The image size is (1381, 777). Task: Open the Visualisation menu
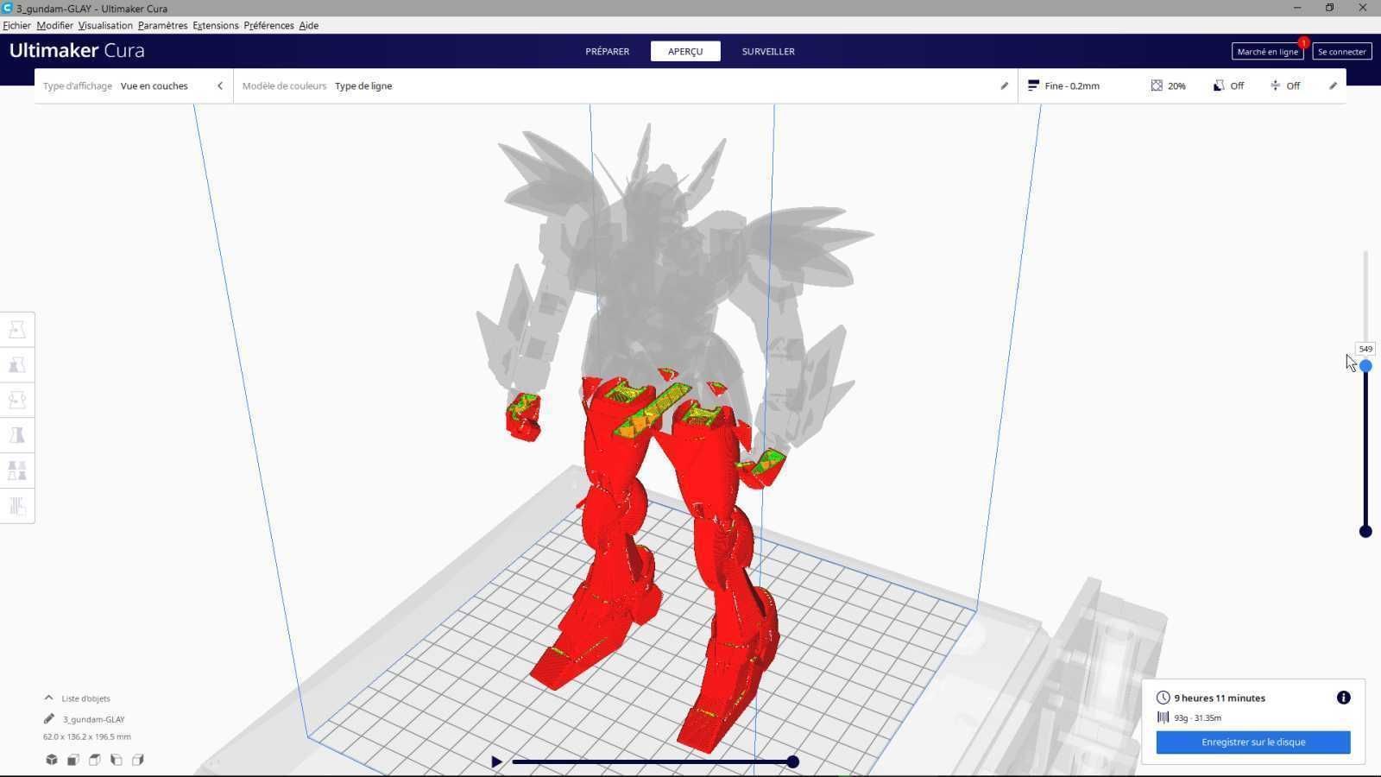[x=105, y=25]
